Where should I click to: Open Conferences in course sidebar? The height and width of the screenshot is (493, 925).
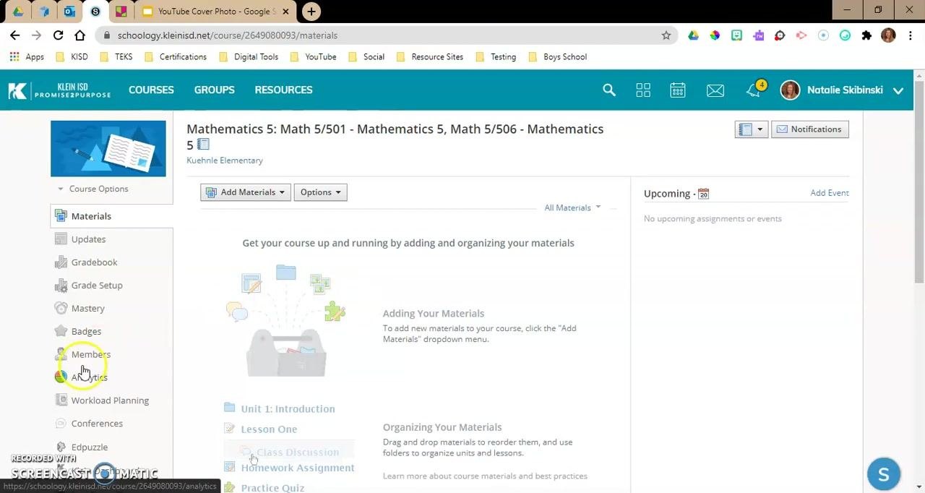97,424
